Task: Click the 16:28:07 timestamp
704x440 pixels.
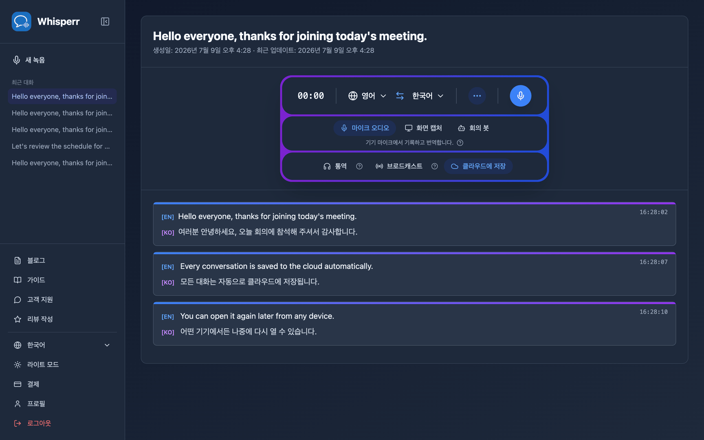Action: tap(653, 262)
